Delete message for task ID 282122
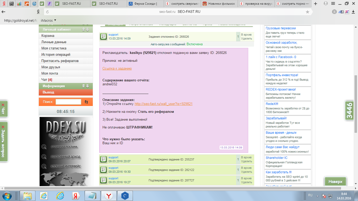 pyautogui.click(x=246, y=172)
